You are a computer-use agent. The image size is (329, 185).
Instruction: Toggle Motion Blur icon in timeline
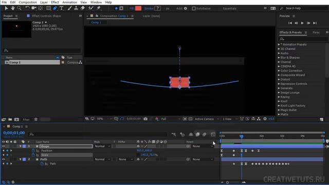pyautogui.click(x=205, y=135)
